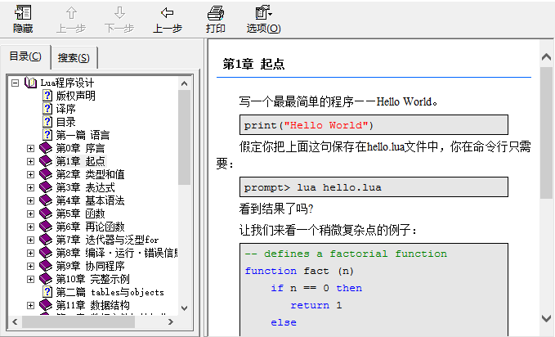The height and width of the screenshot is (337, 555).
Task: Click the purple book icon beside 第3章 表达式
Action: 46,187
